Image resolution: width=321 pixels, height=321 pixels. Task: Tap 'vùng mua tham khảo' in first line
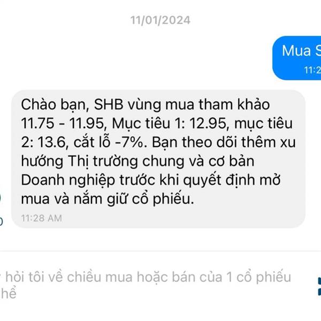pyautogui.click(x=198, y=105)
